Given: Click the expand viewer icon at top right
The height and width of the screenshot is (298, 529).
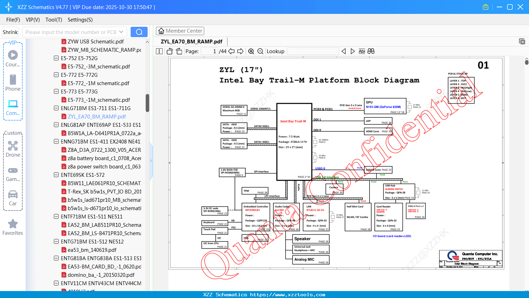Looking at the screenshot, I should click(x=522, y=41).
